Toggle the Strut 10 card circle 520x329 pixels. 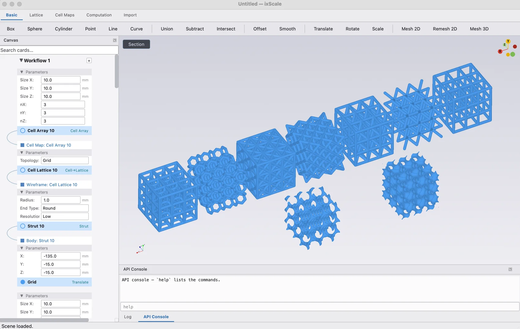tap(23, 226)
